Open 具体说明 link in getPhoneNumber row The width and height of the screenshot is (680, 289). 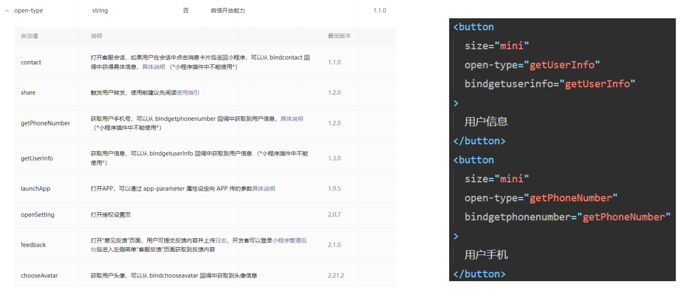click(x=291, y=119)
